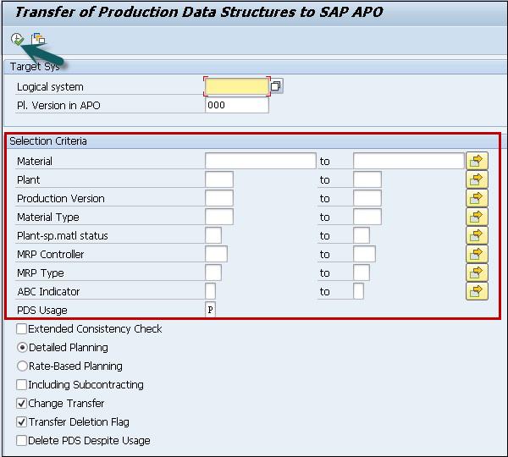
Task: Select Rate-Based Planning option
Action: click(22, 366)
